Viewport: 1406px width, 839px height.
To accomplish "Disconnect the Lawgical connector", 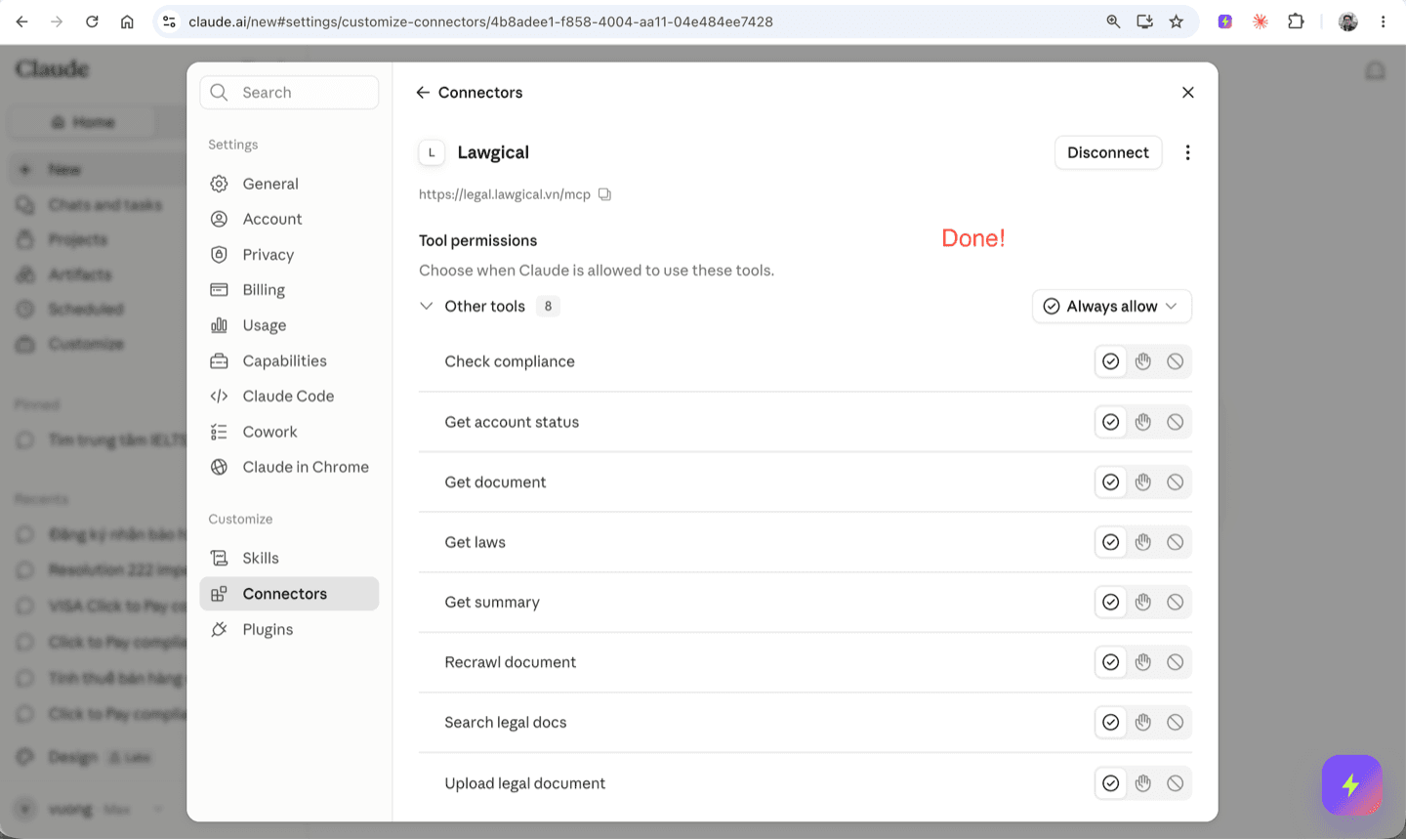I will tap(1108, 152).
